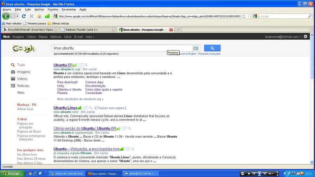Open Google options gear icon
Viewport: 315px width, 177px height.
tap(306, 37)
